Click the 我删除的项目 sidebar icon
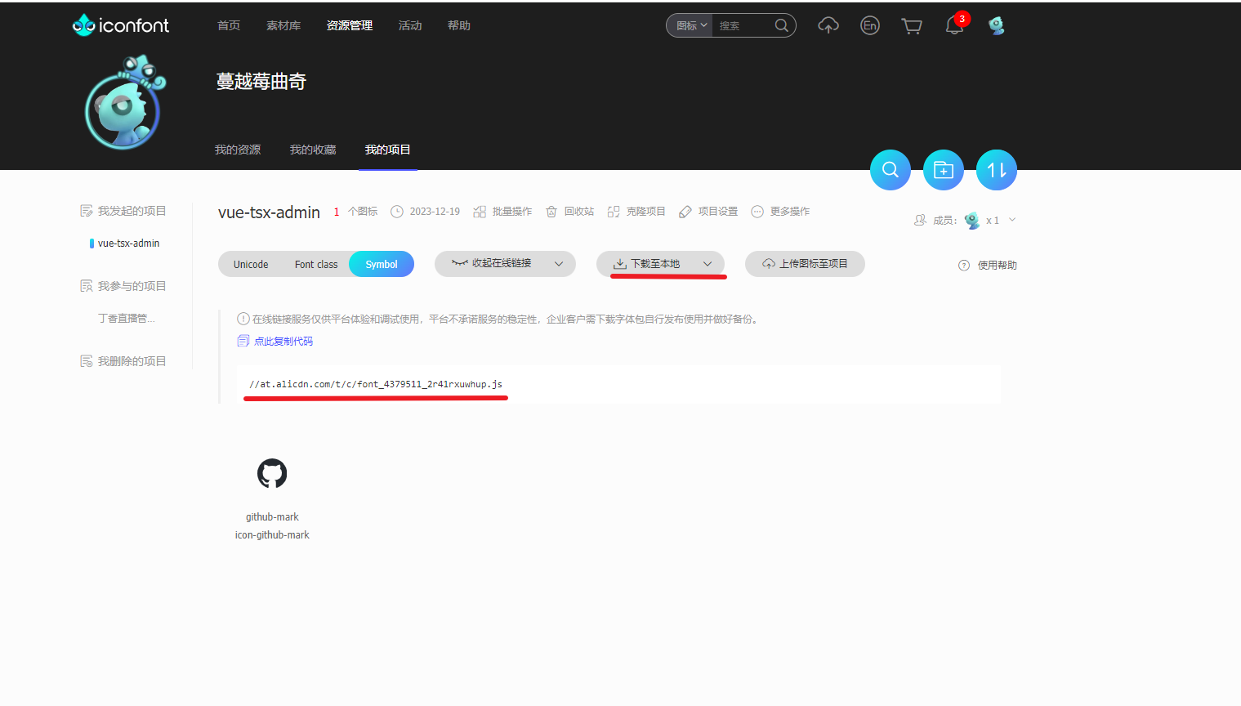The width and height of the screenshot is (1241, 706). pos(87,361)
